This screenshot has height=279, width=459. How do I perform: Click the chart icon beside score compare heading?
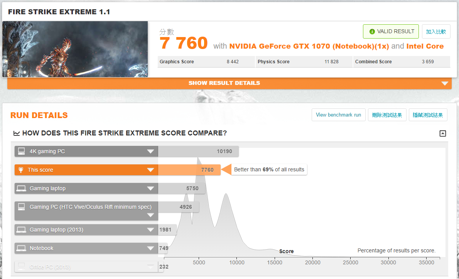point(17,134)
